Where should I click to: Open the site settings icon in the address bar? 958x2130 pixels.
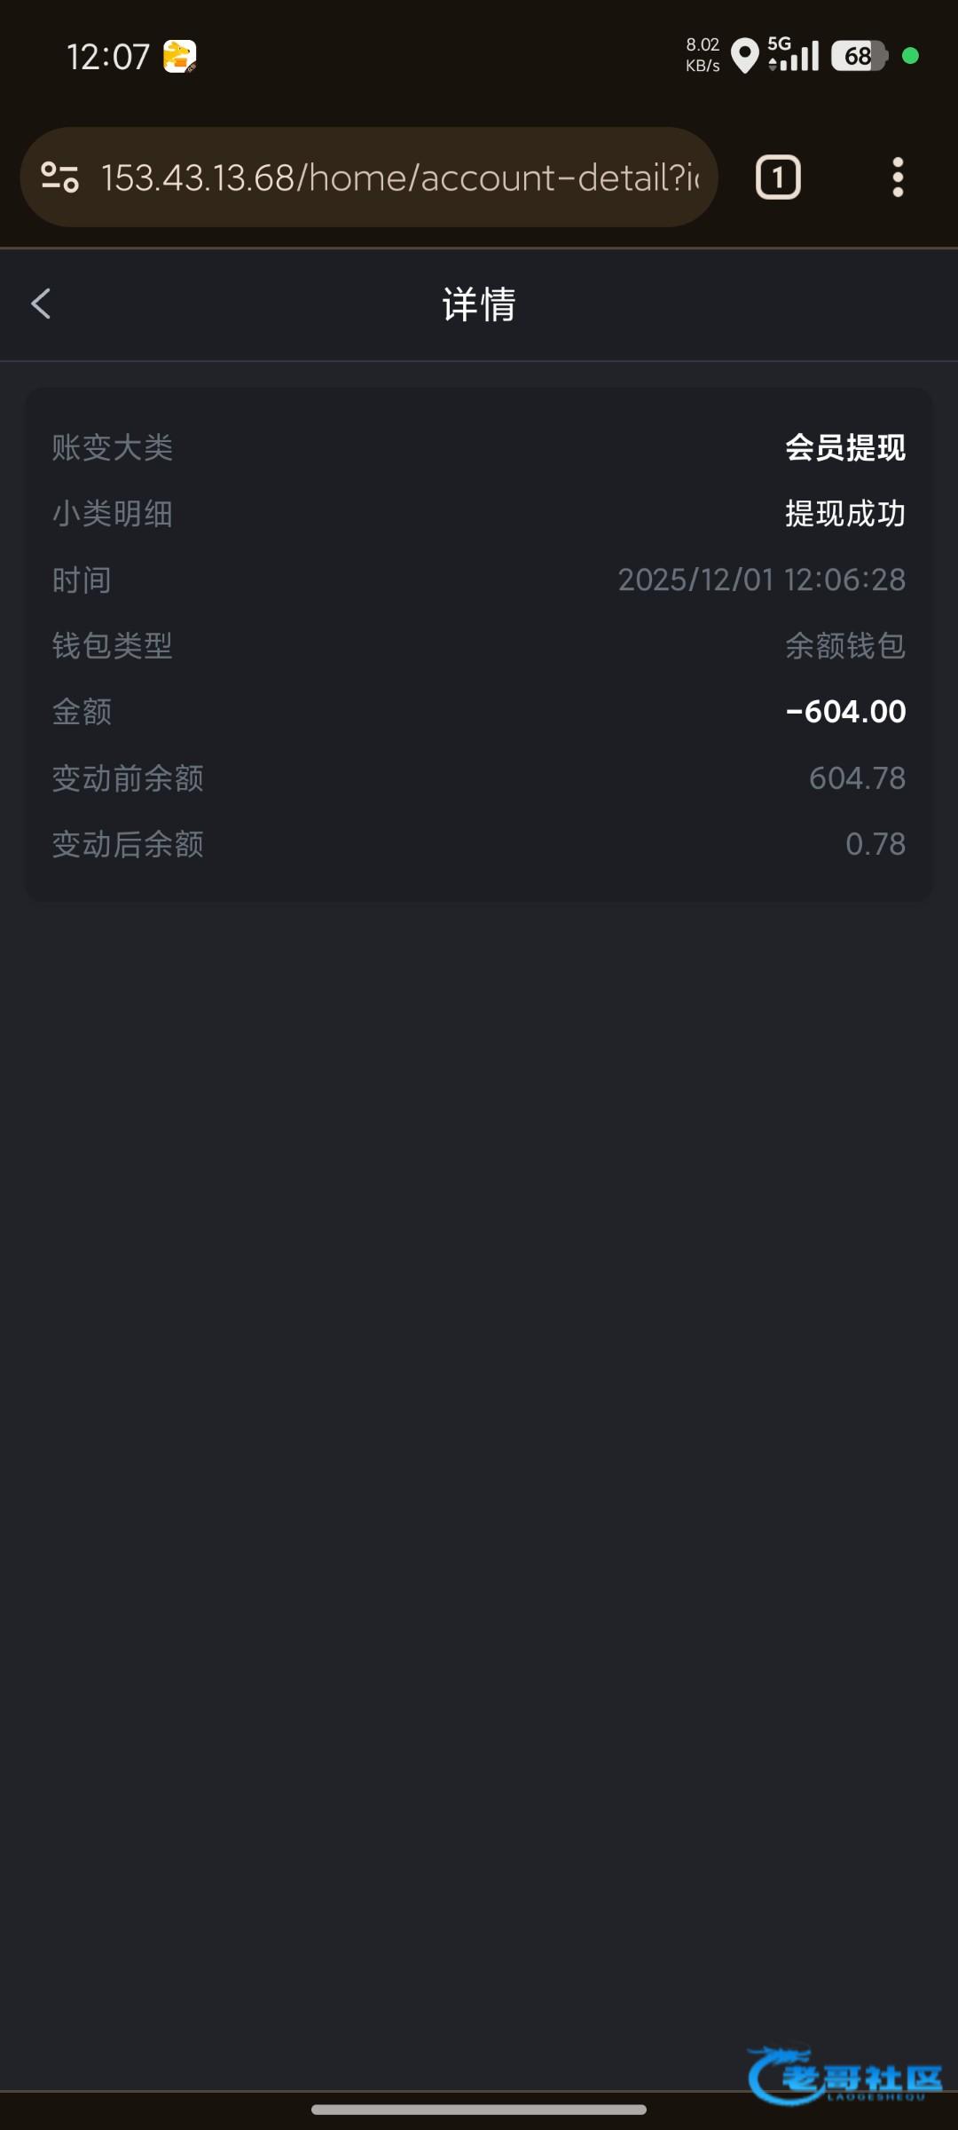point(60,177)
